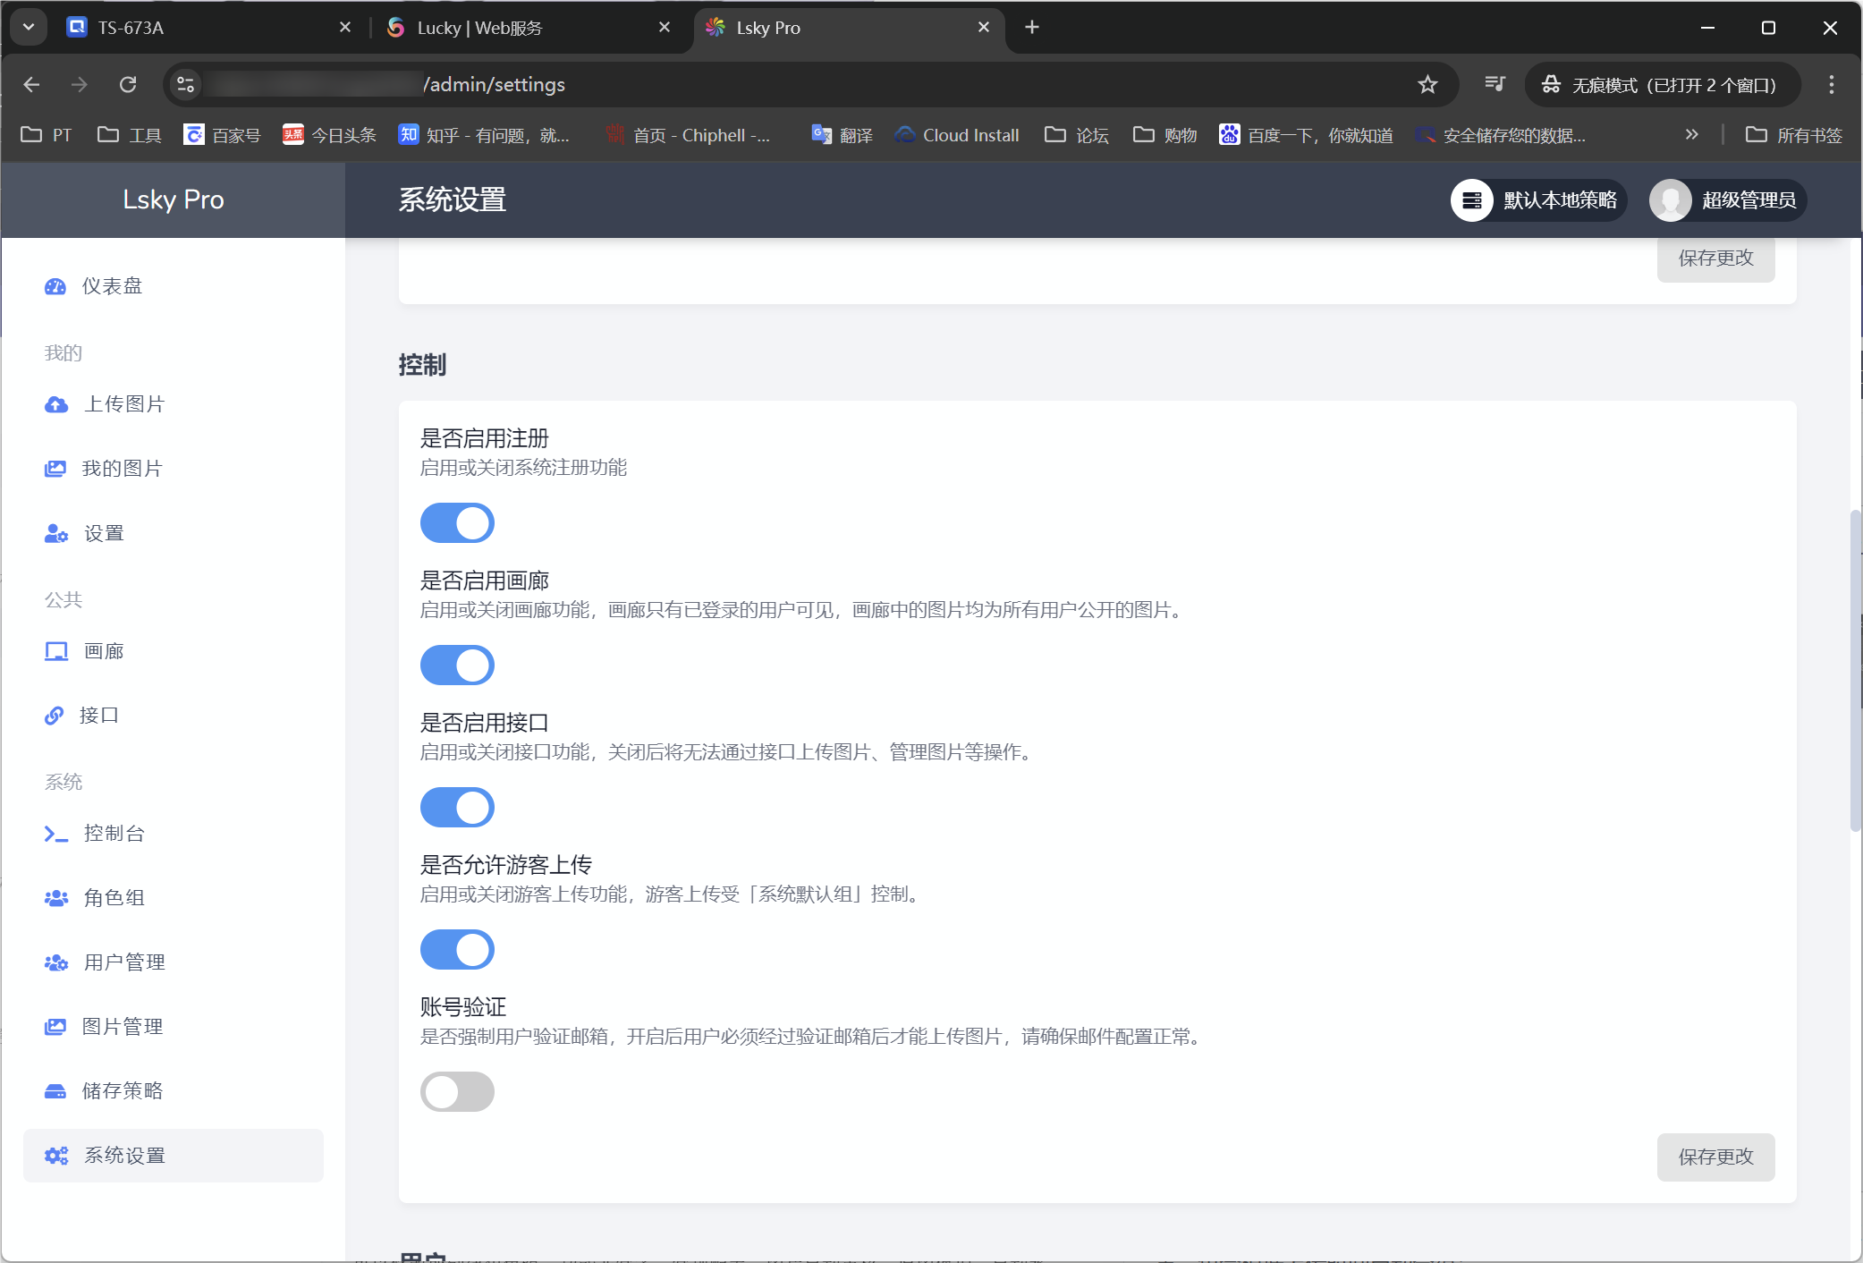
Task: Click the top 保存更改 button
Action: 1715,259
